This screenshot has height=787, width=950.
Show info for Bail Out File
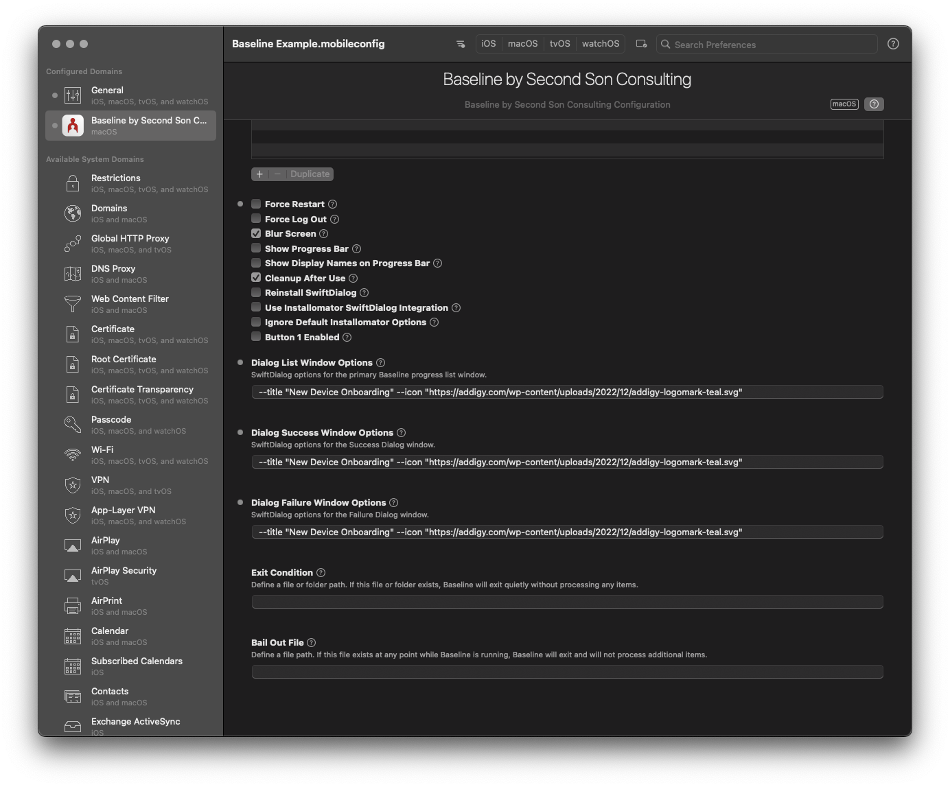[x=312, y=643]
